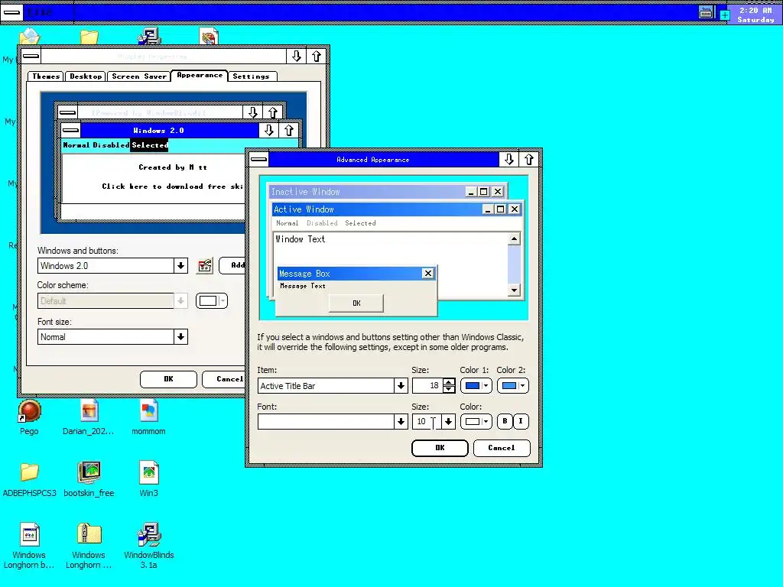Switch to the Screen Saver tab
This screenshot has height=587, width=783.
coord(139,76)
